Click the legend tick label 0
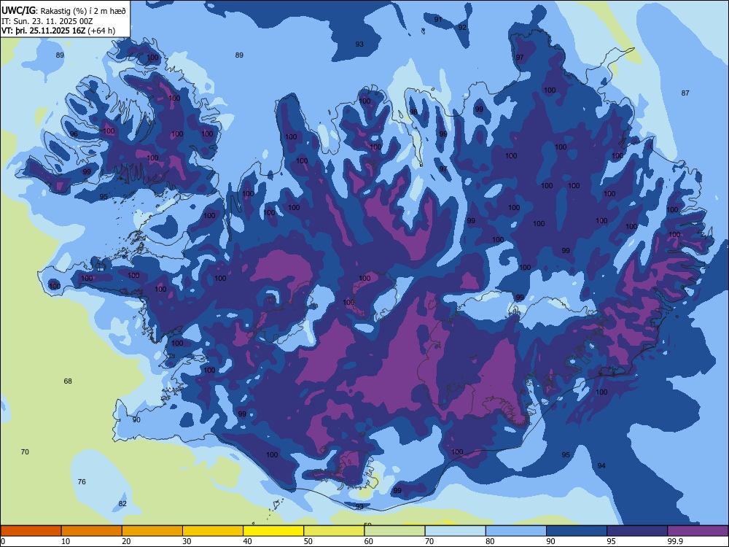The height and width of the screenshot is (547, 729). 3,541
